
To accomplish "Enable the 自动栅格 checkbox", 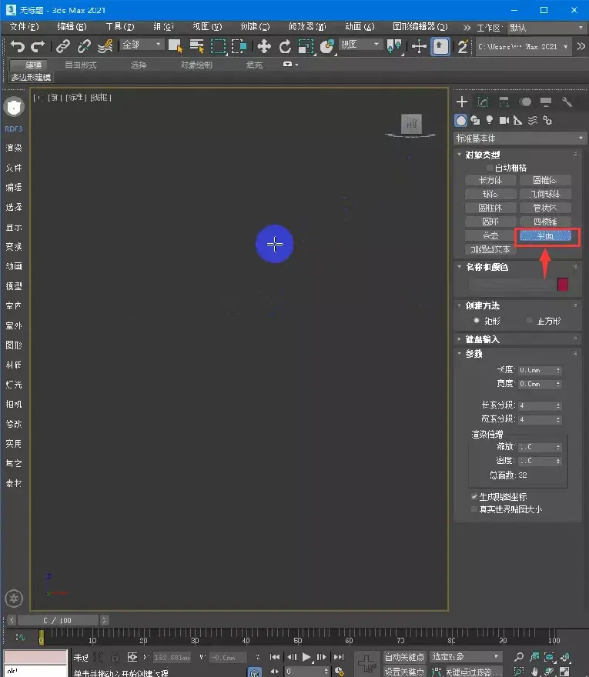I will (x=490, y=167).
